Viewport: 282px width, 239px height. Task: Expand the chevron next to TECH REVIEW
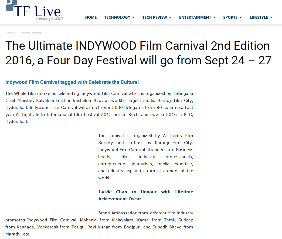170,17
